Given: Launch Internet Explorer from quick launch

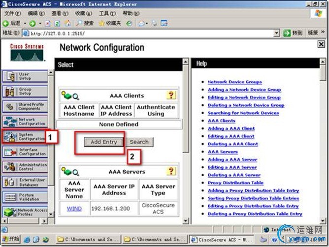Looking at the screenshot, I should (x=27, y=240).
